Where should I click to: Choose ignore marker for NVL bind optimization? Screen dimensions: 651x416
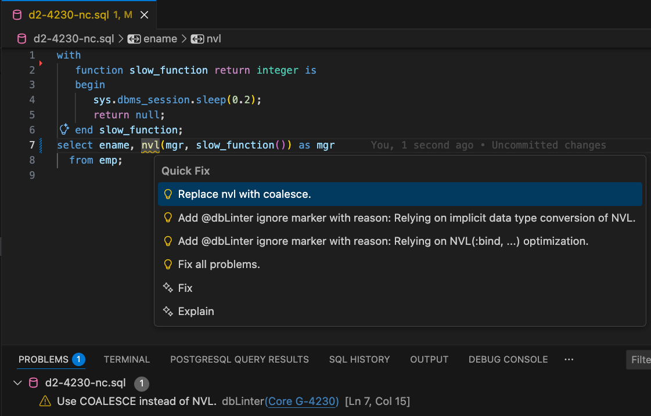click(x=383, y=241)
